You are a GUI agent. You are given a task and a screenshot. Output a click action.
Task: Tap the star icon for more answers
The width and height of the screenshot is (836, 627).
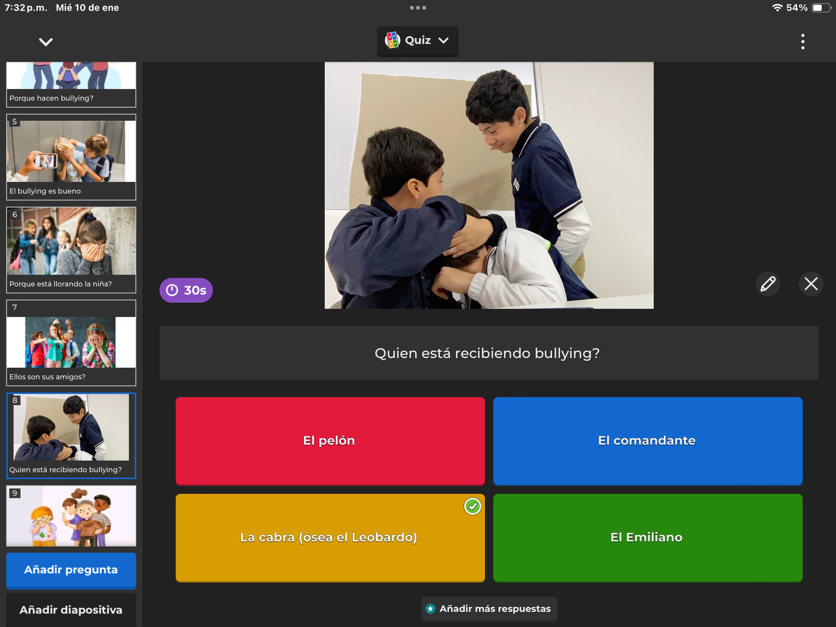(430, 609)
